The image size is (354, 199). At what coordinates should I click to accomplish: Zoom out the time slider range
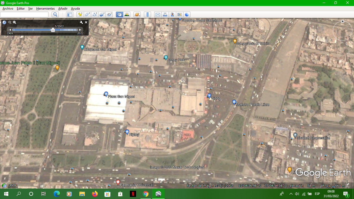pyautogui.click(x=10, y=22)
